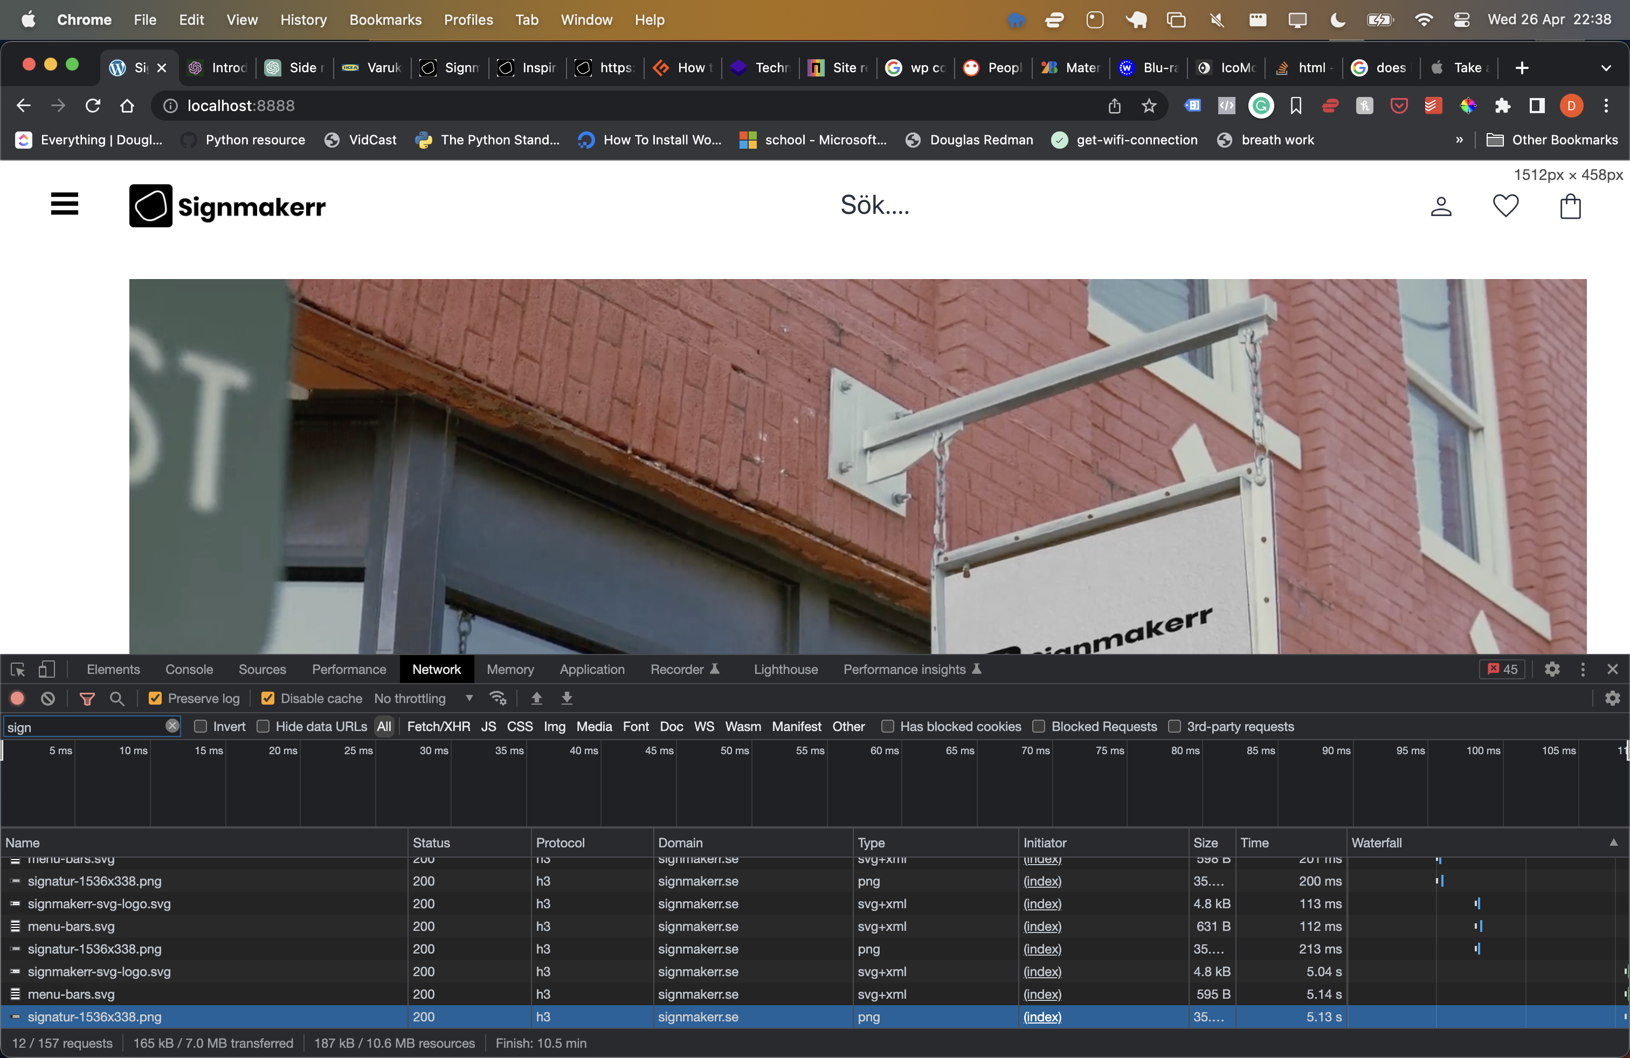
Task: Select the inspect element picker
Action: 18,669
